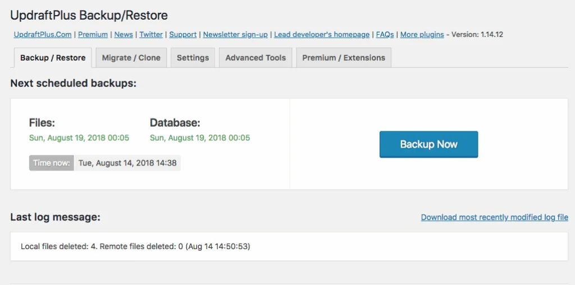Click the Files scheduled date text
575x285 pixels.
click(79, 138)
